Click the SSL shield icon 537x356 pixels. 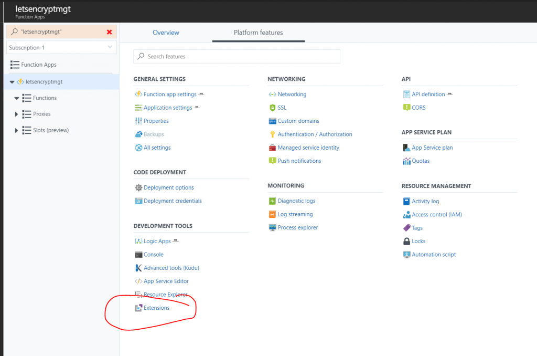click(272, 108)
